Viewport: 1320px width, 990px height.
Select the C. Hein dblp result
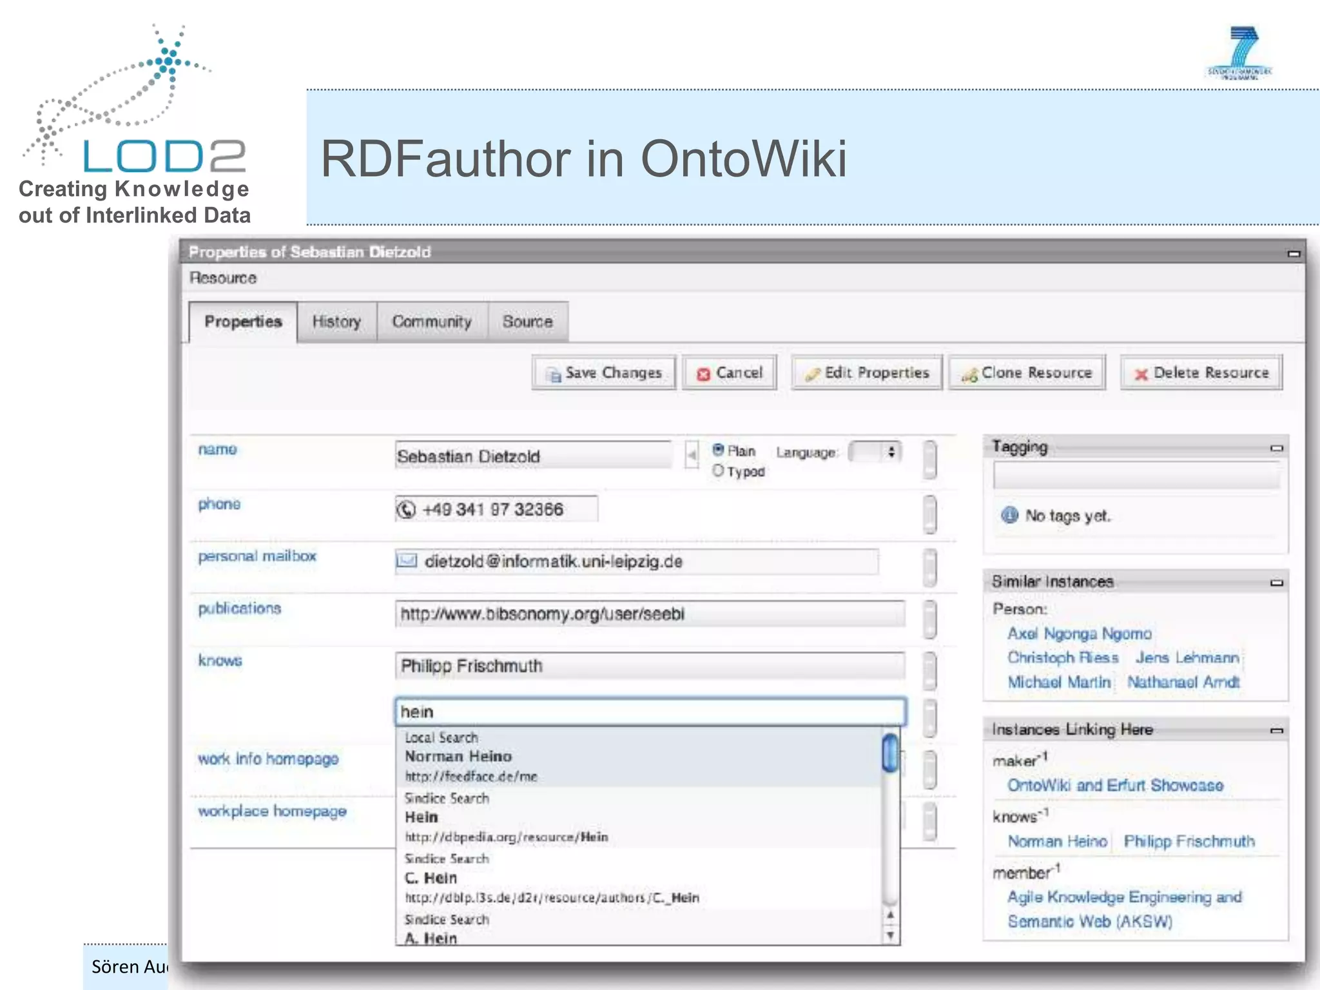click(638, 878)
